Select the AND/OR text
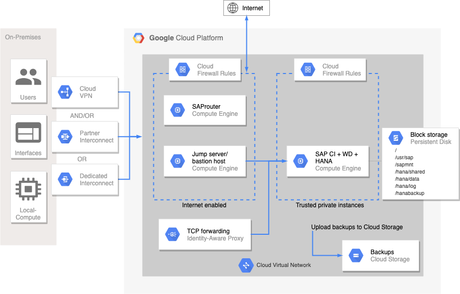460x294 pixels. pyautogui.click(x=82, y=116)
